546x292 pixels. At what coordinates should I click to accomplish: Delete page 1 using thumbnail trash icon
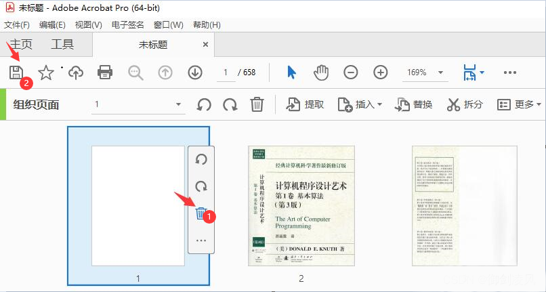point(201,213)
